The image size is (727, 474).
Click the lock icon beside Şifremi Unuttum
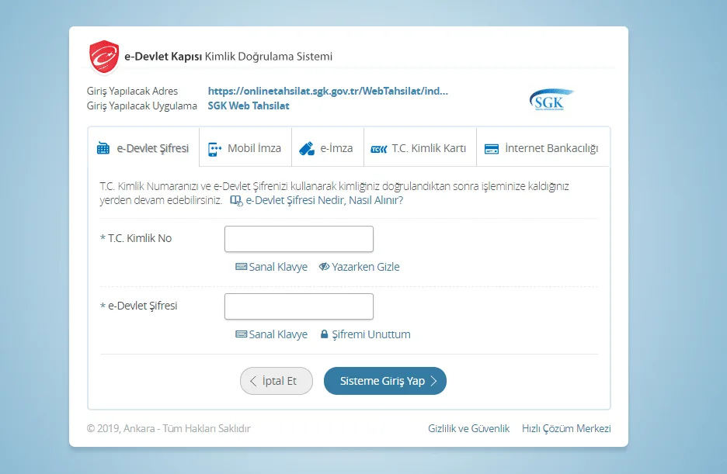(x=325, y=334)
